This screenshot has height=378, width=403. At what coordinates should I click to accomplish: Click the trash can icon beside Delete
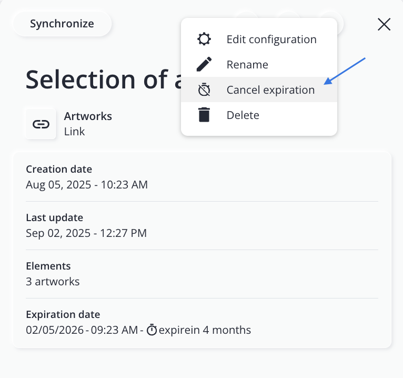204,115
